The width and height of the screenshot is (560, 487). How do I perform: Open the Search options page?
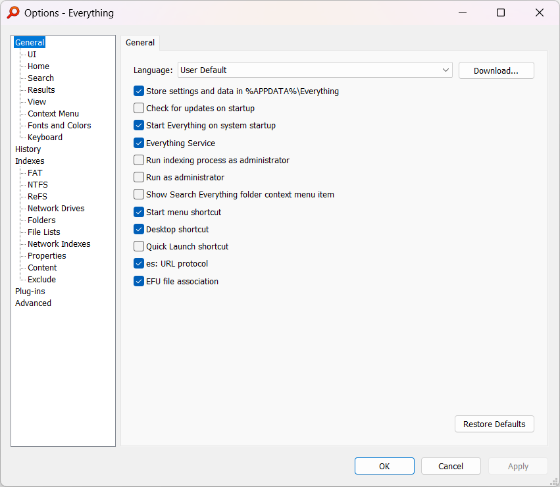41,78
